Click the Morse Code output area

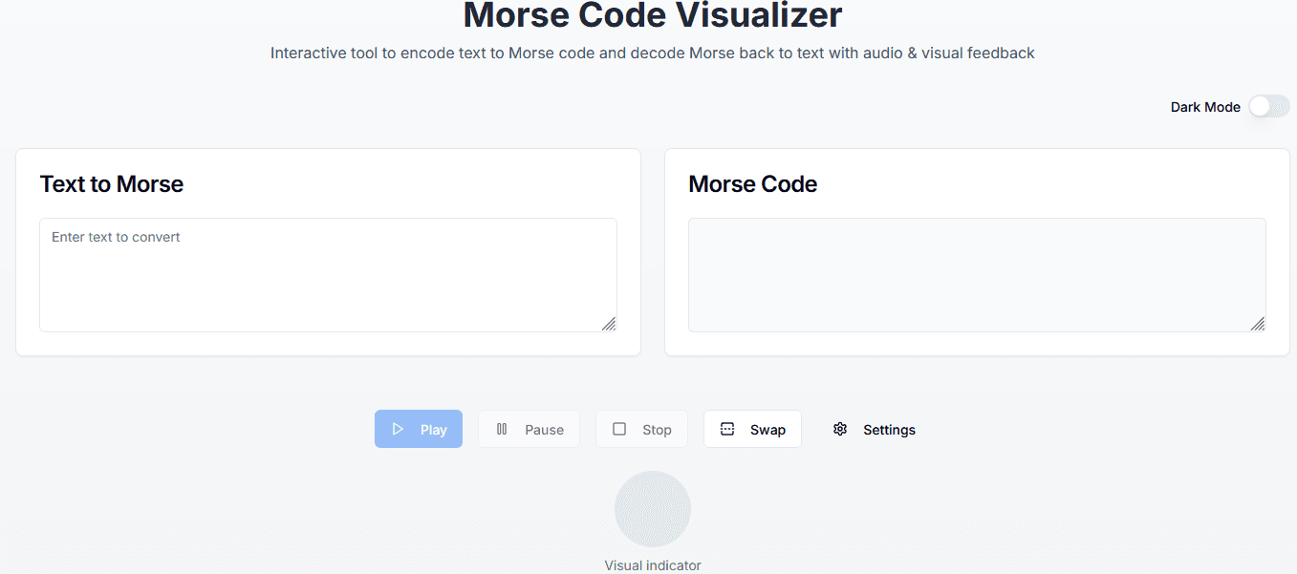977,275
